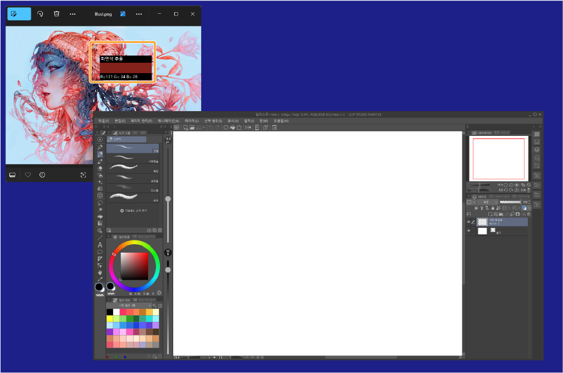Viewport: 563px width, 373px height.
Task: Click the brush size slider handle
Action: pos(168,199)
